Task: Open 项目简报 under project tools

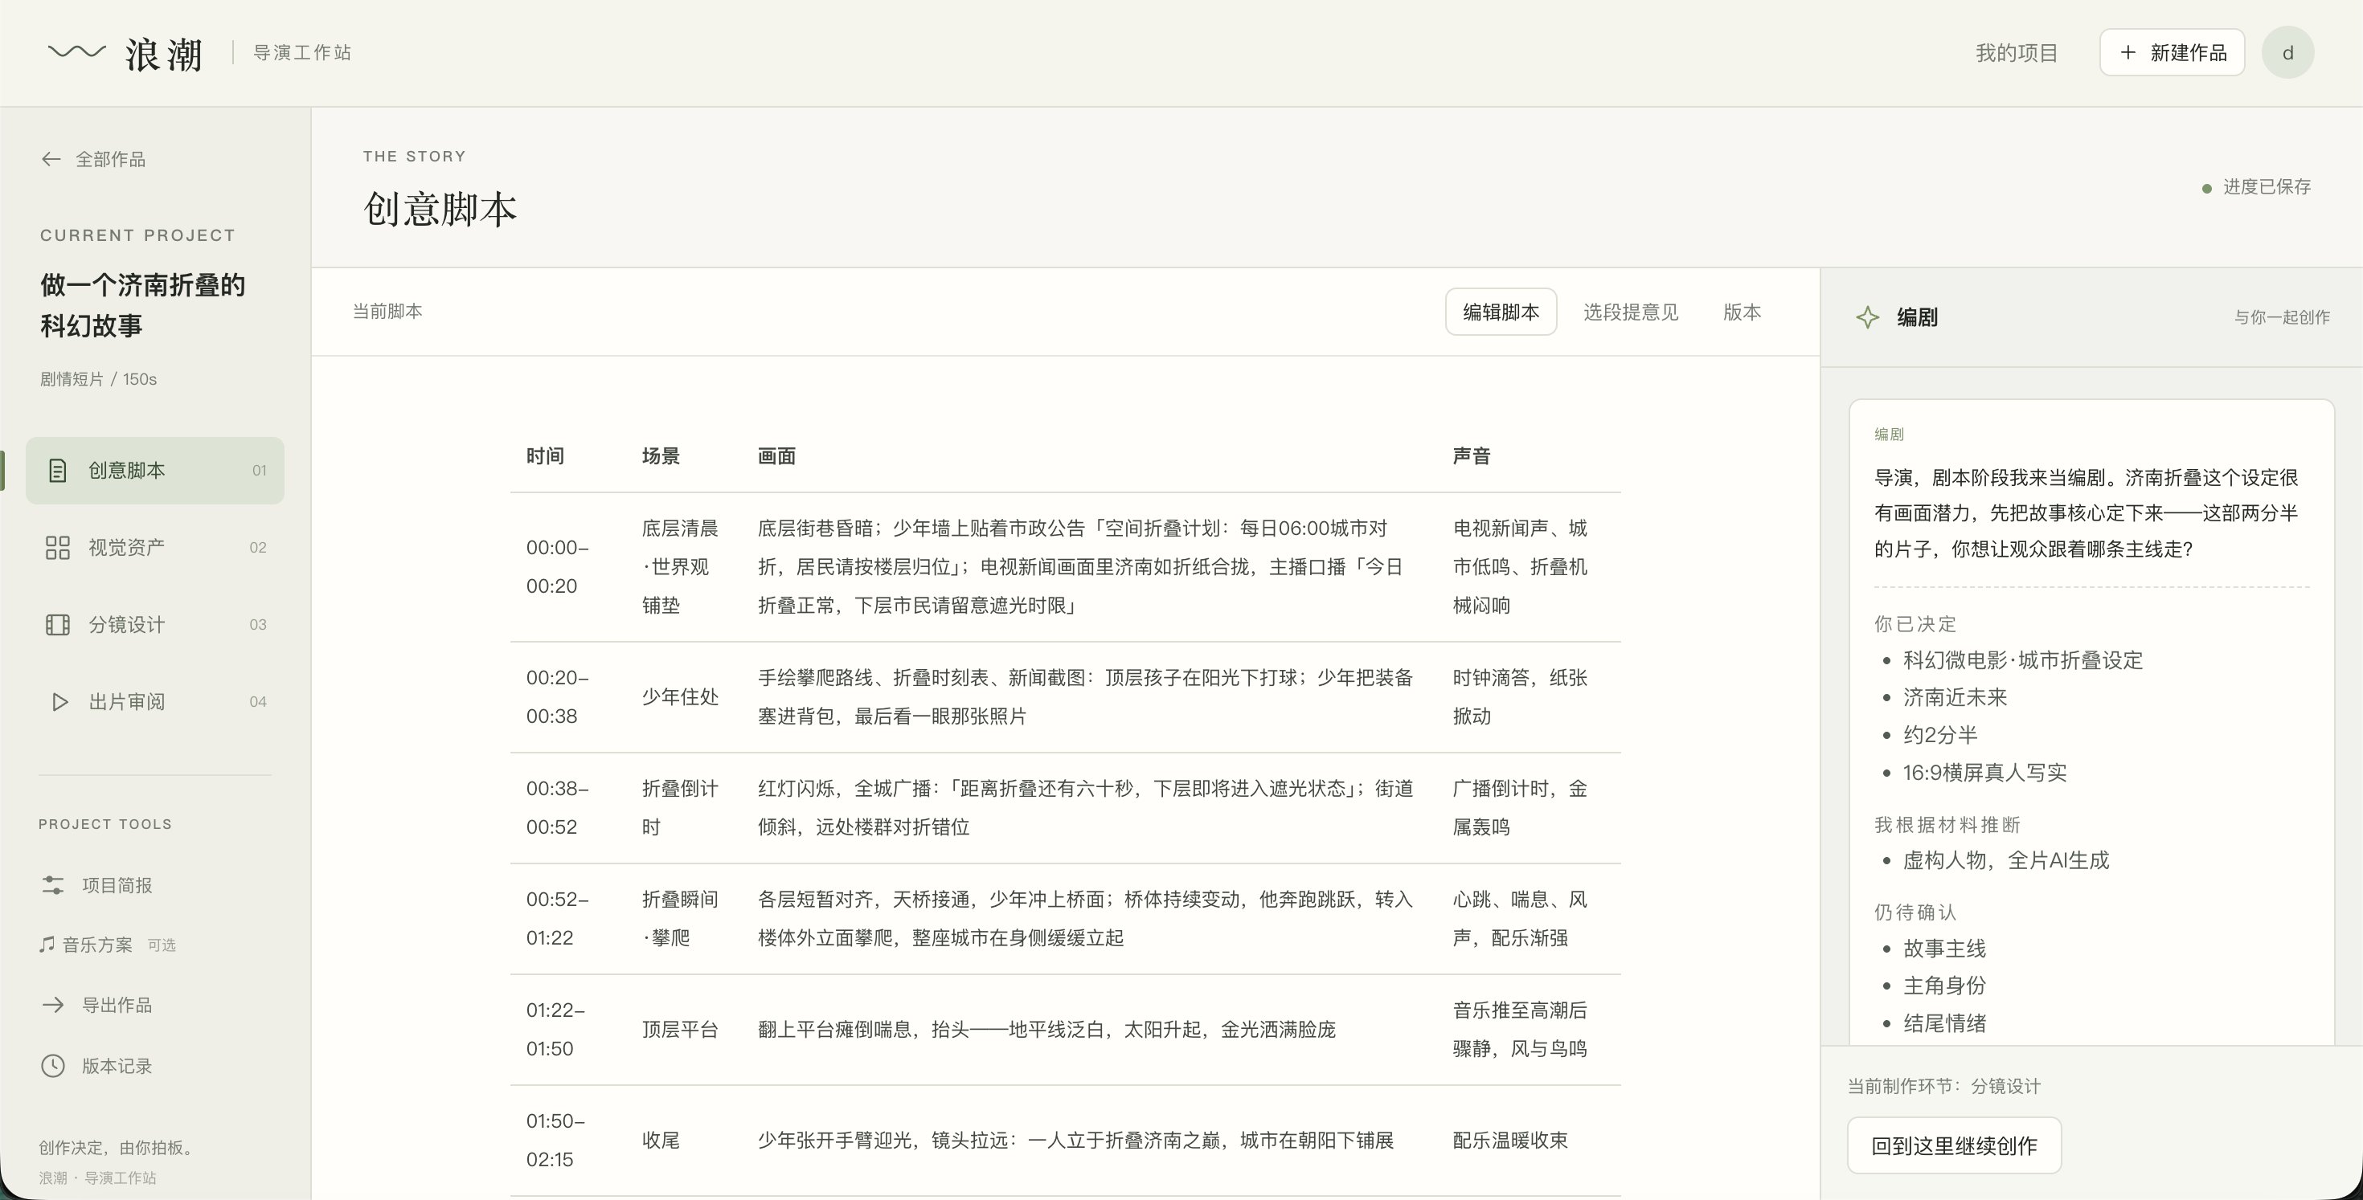Action: pos(97,884)
